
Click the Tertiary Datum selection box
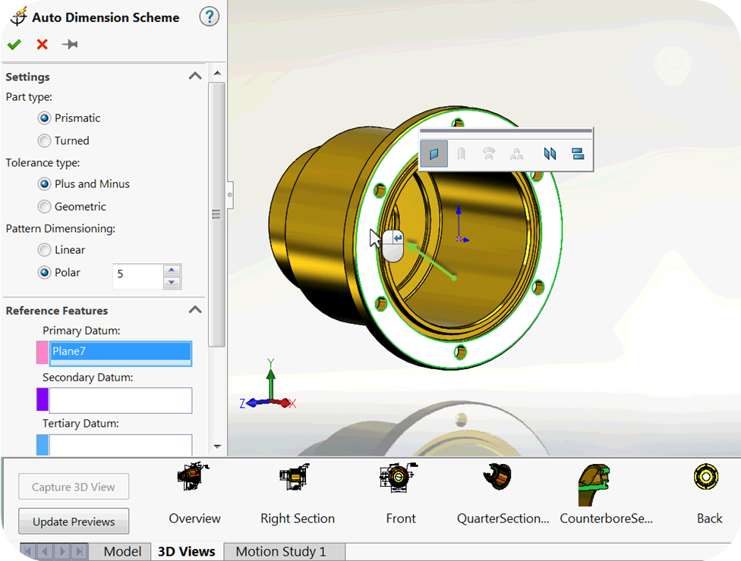tap(121, 445)
